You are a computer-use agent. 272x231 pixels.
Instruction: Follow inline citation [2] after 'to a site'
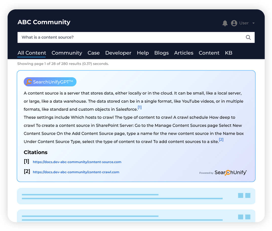(x=221, y=140)
